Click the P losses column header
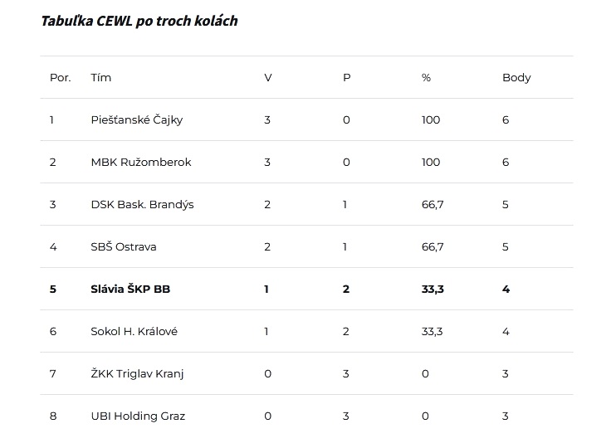 (346, 77)
